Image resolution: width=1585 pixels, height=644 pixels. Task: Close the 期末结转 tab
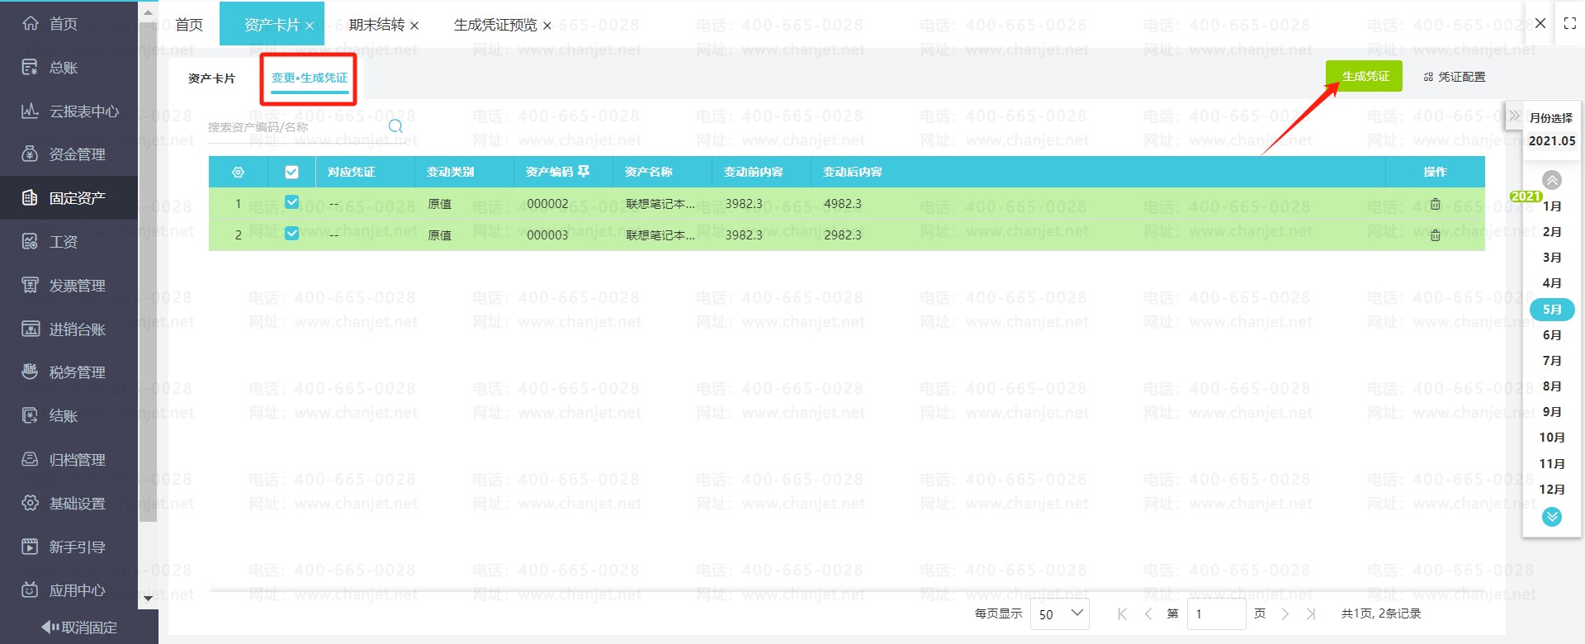(414, 26)
